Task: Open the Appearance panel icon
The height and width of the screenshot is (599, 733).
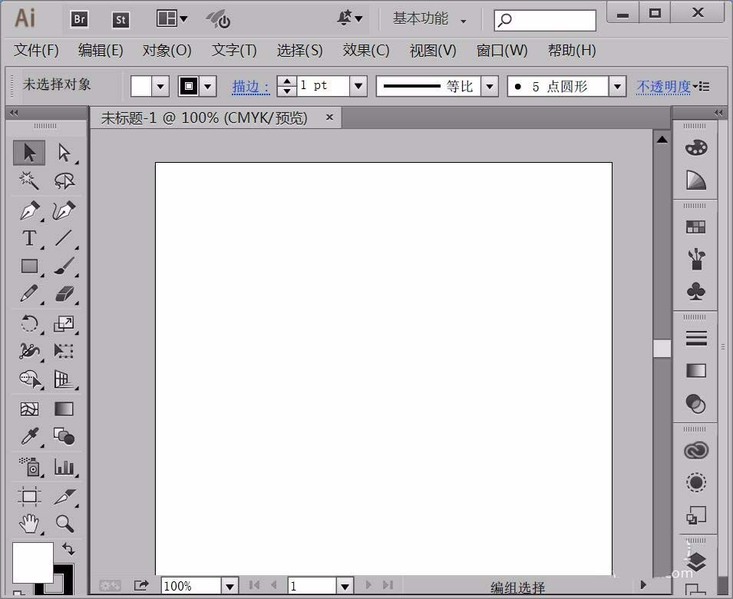Action: (x=696, y=482)
